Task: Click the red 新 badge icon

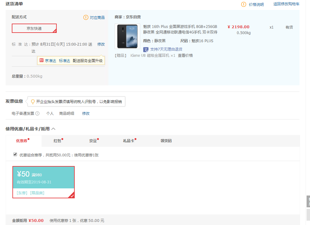Action: pos(41,60)
